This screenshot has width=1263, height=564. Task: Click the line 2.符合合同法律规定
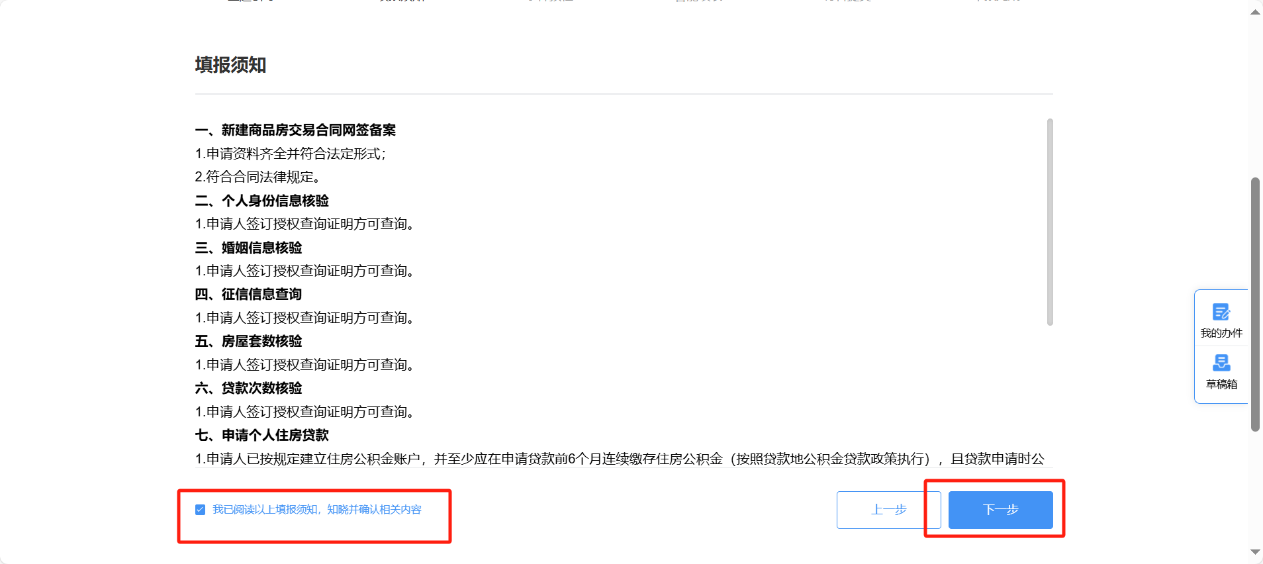point(258,177)
